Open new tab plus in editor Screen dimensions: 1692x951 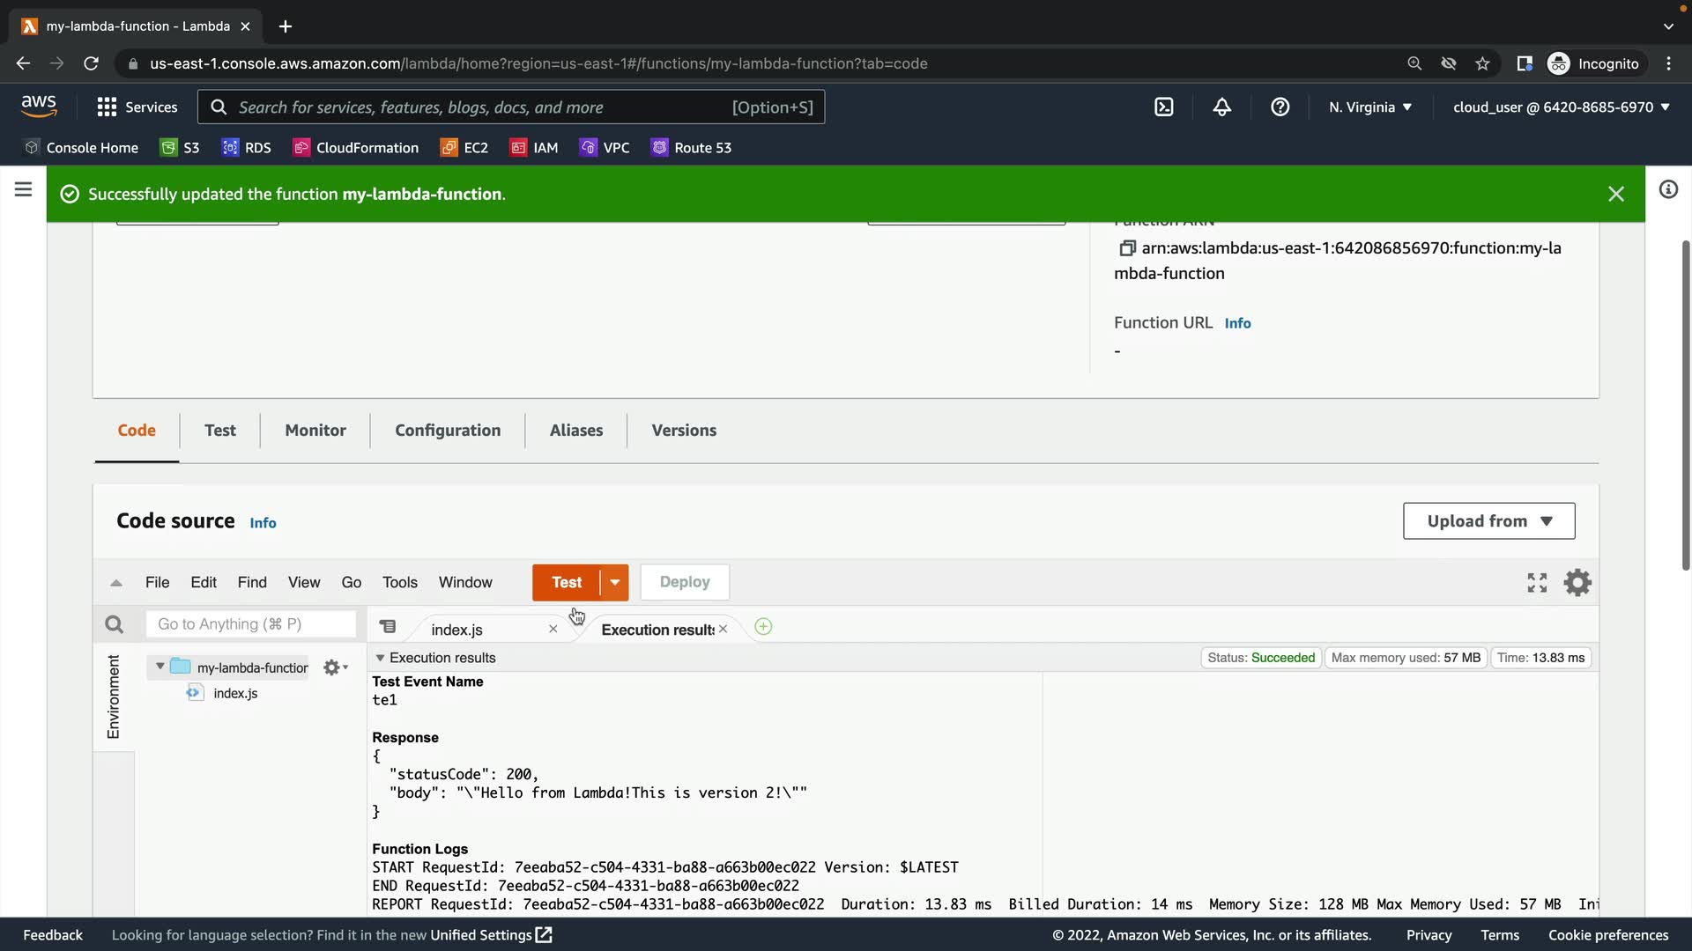click(763, 627)
